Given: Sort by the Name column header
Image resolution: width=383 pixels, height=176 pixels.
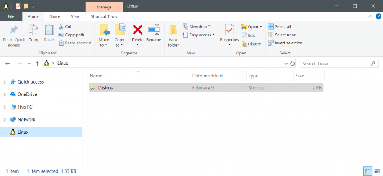Looking at the screenshot, I should pos(139,76).
